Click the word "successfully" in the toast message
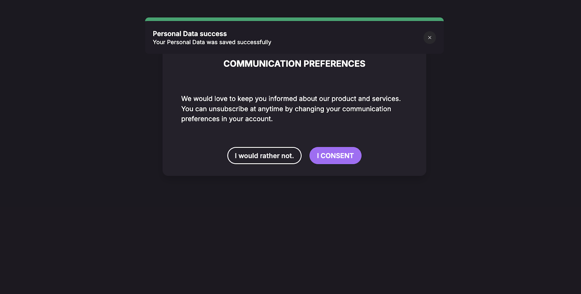 pos(254,42)
